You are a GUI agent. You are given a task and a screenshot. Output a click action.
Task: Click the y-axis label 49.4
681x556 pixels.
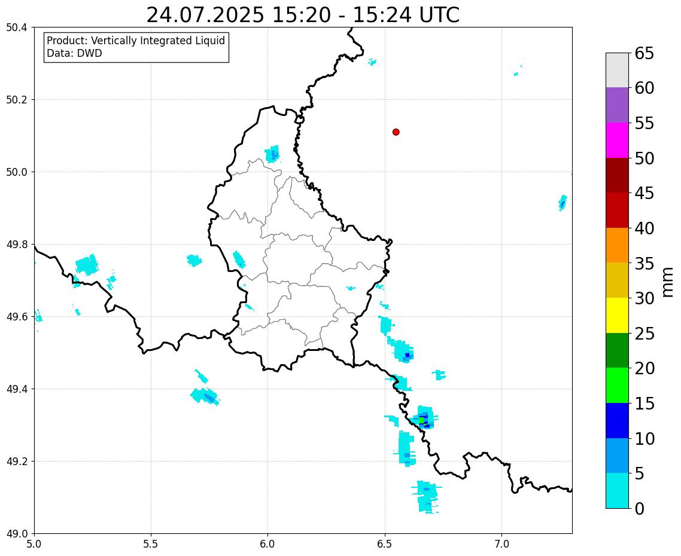tap(17, 389)
